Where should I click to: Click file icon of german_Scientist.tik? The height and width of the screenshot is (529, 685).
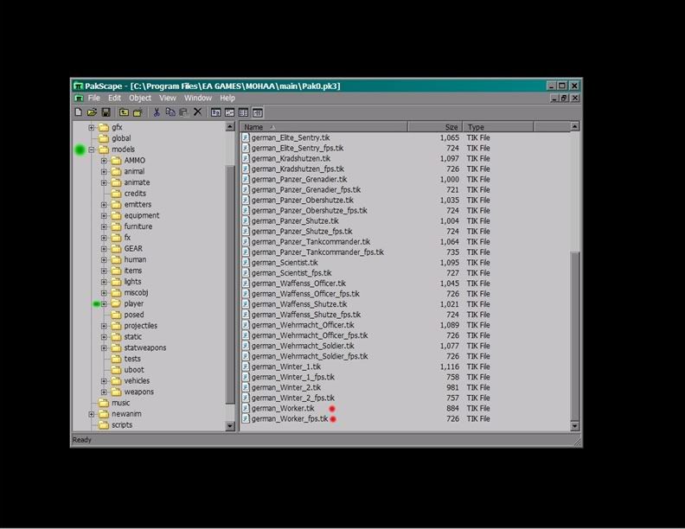click(x=246, y=262)
